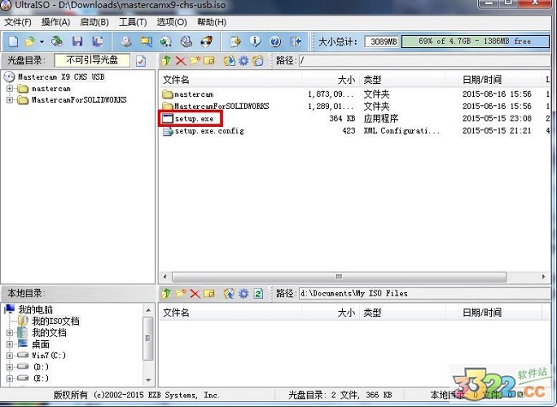Click the gear settings icon in local pane
557x407 pixels.
pos(243,293)
